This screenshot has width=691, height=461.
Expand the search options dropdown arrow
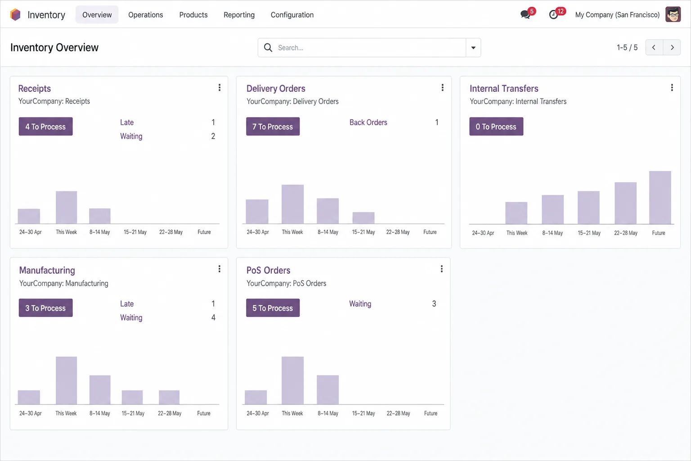coord(473,48)
